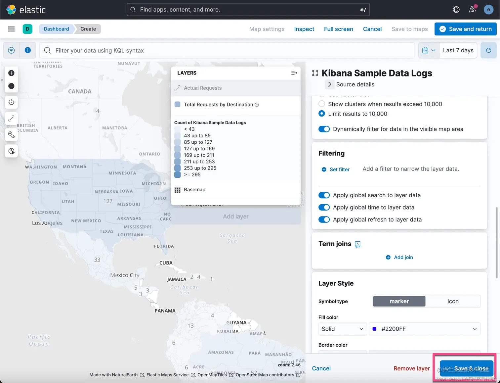Open the Last 7 days time range

[x=458, y=50]
